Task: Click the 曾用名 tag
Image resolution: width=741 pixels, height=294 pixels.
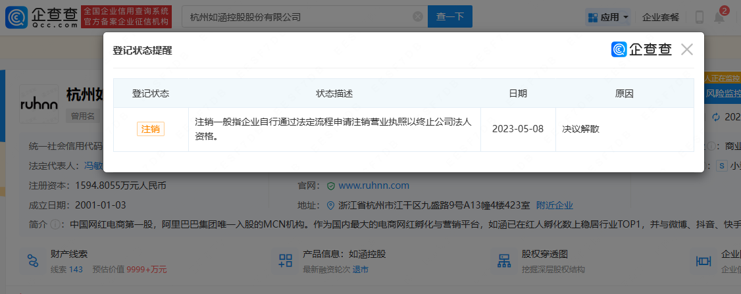Action: coord(83,115)
